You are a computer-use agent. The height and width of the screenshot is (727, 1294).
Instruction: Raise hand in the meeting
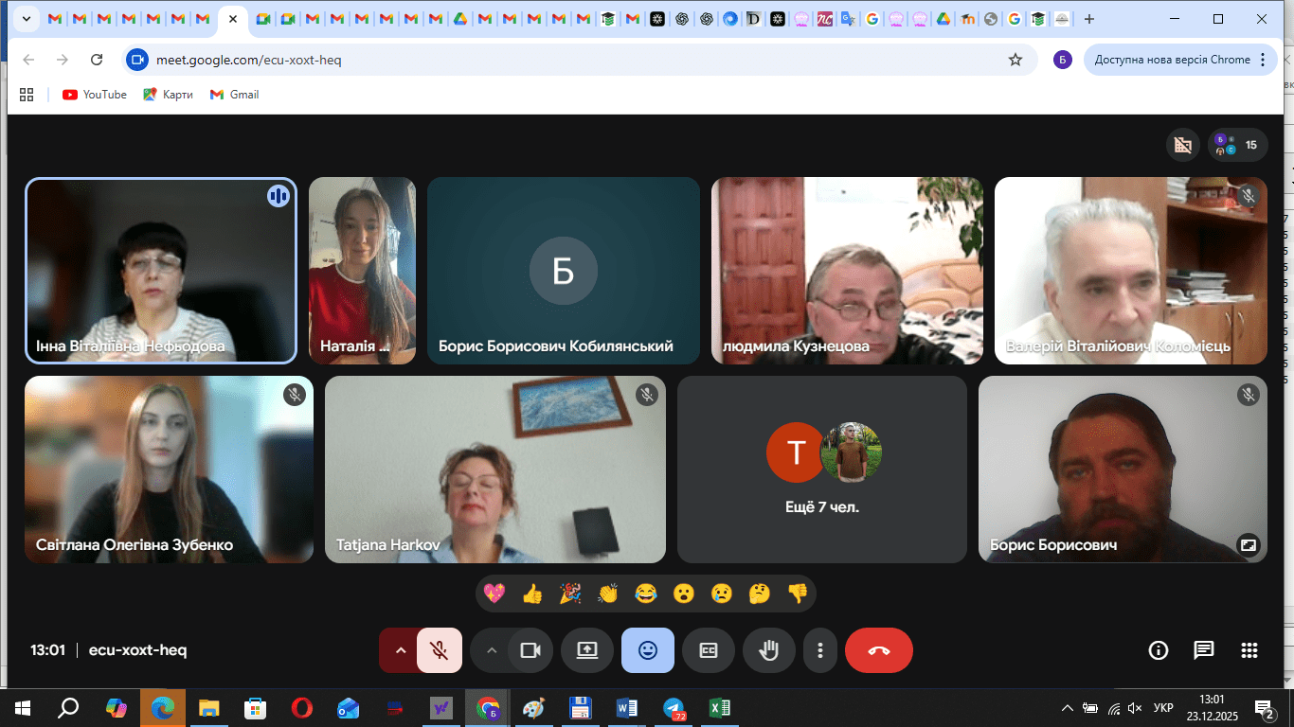(768, 650)
